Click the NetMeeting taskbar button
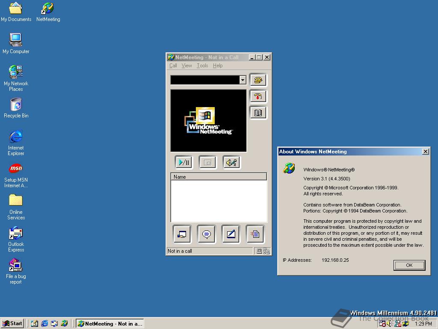This screenshot has width=438, height=329. [x=110, y=324]
